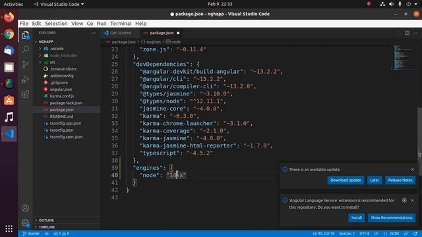Open the Manage gear in activity bar

click(25, 223)
